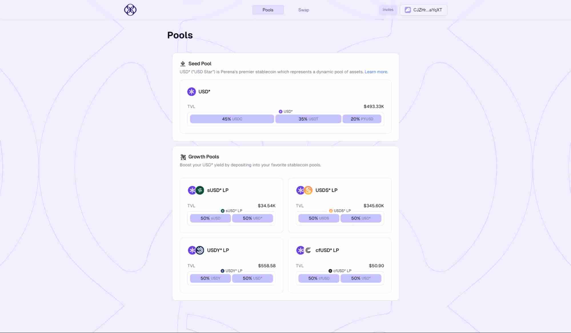Click the USDY* LP pool token icons
Image resolution: width=571 pixels, height=333 pixels.
196,250
